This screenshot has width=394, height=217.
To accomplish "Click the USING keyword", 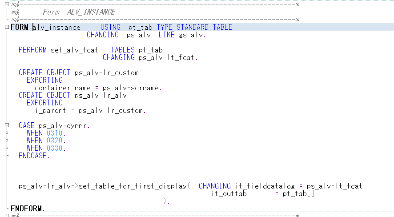I will pos(111,27).
